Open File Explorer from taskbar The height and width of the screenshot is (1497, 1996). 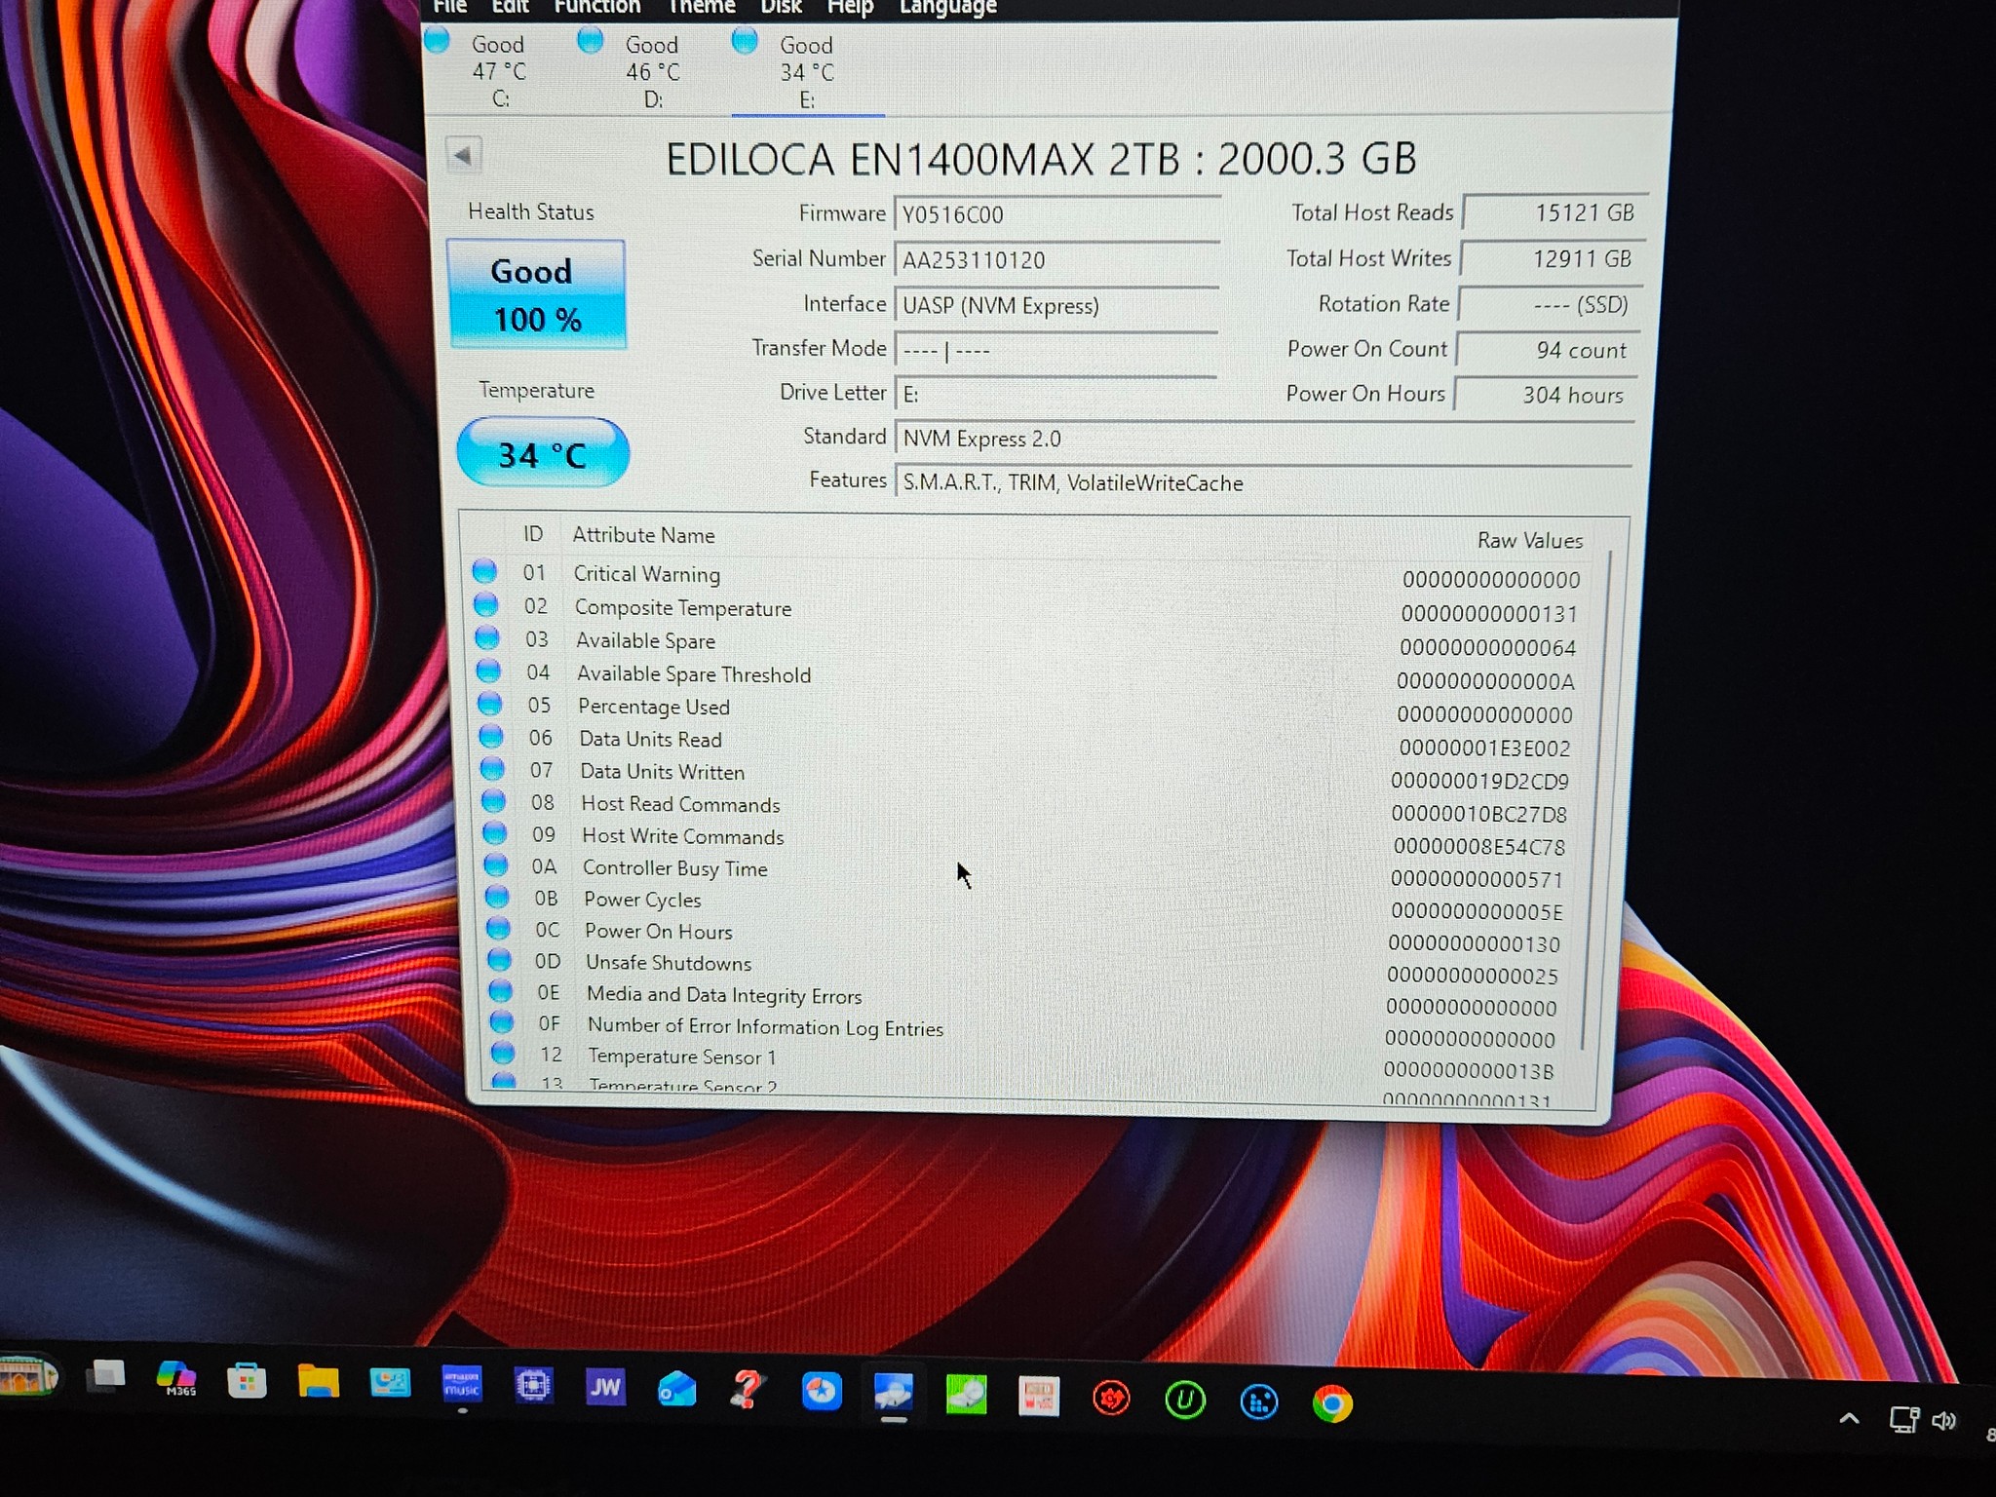(x=318, y=1381)
